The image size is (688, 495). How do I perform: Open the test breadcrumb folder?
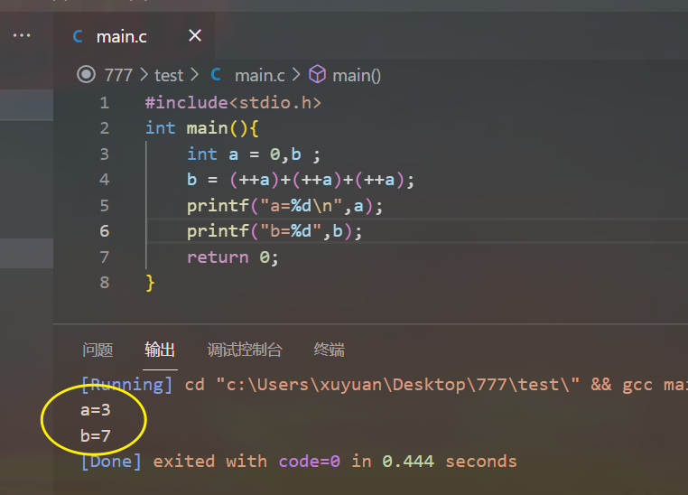pyautogui.click(x=169, y=76)
